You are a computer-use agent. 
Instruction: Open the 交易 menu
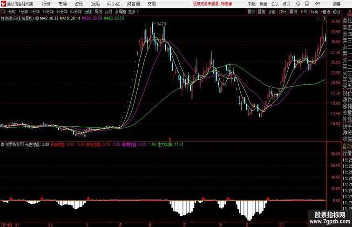click(x=151, y=4)
